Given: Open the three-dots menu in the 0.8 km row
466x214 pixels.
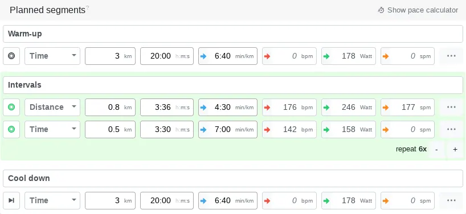Looking at the screenshot, I should [x=451, y=107].
